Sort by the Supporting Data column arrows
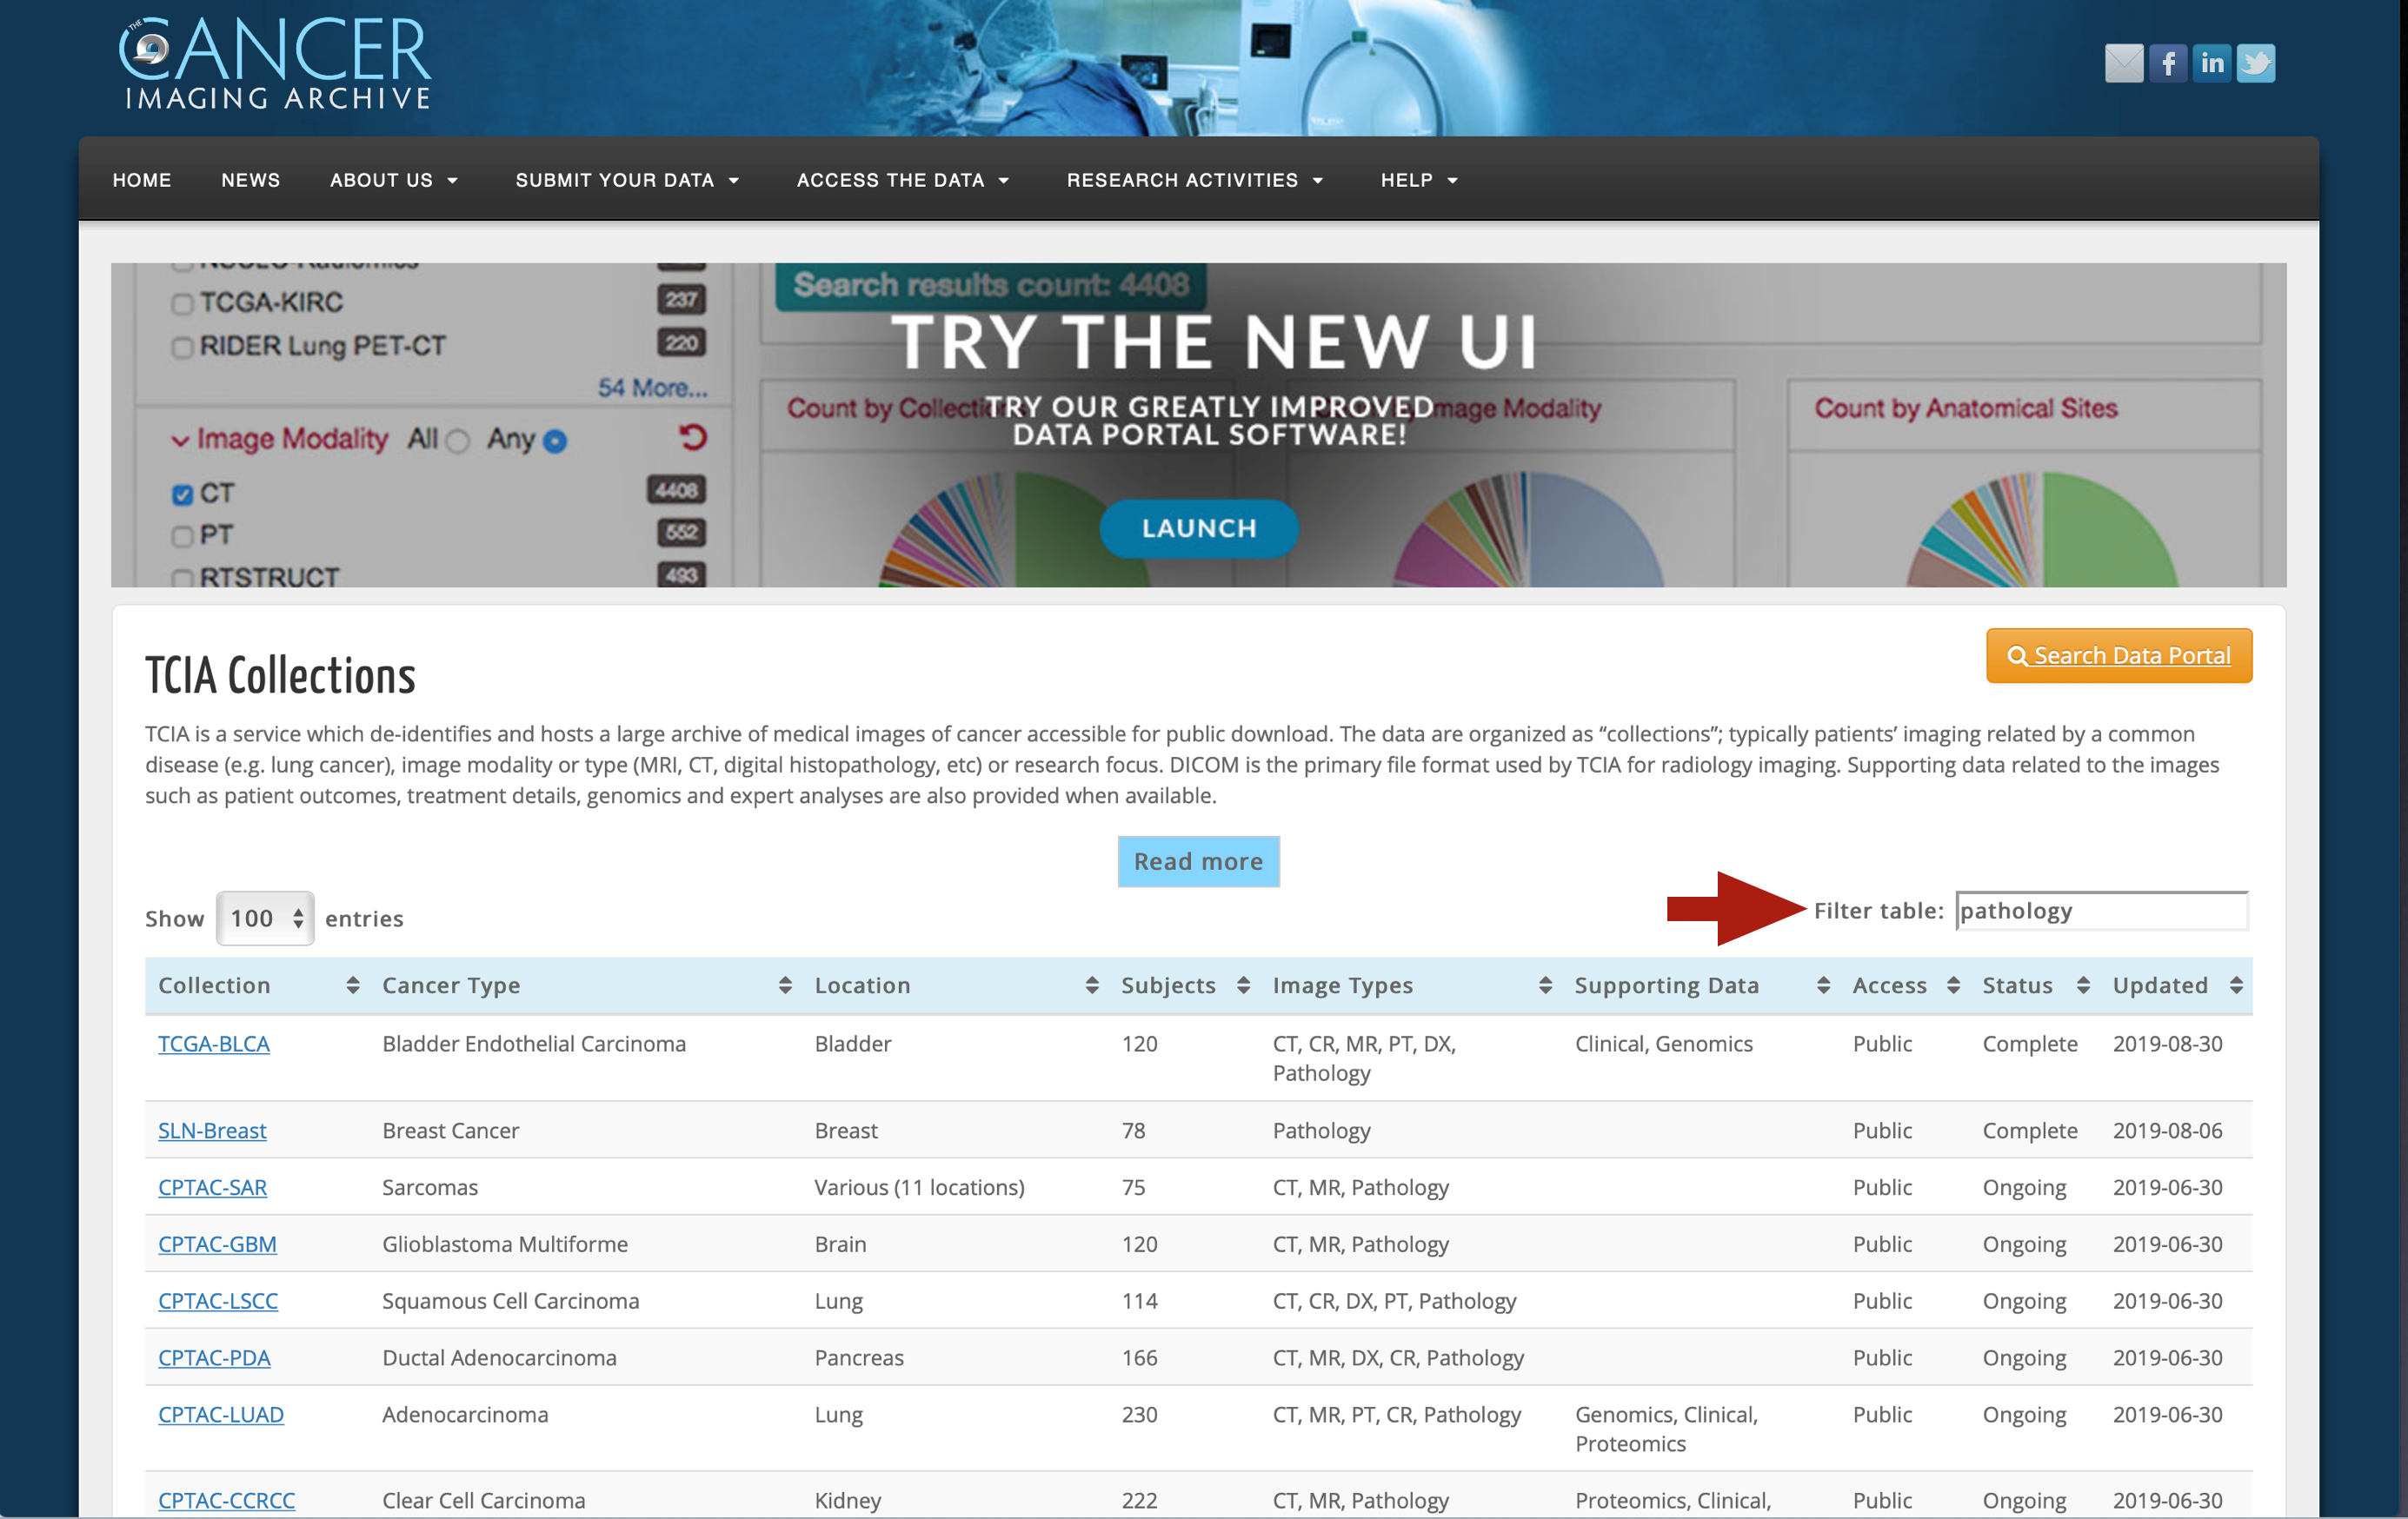This screenshot has height=1519, width=2408. pos(1823,985)
